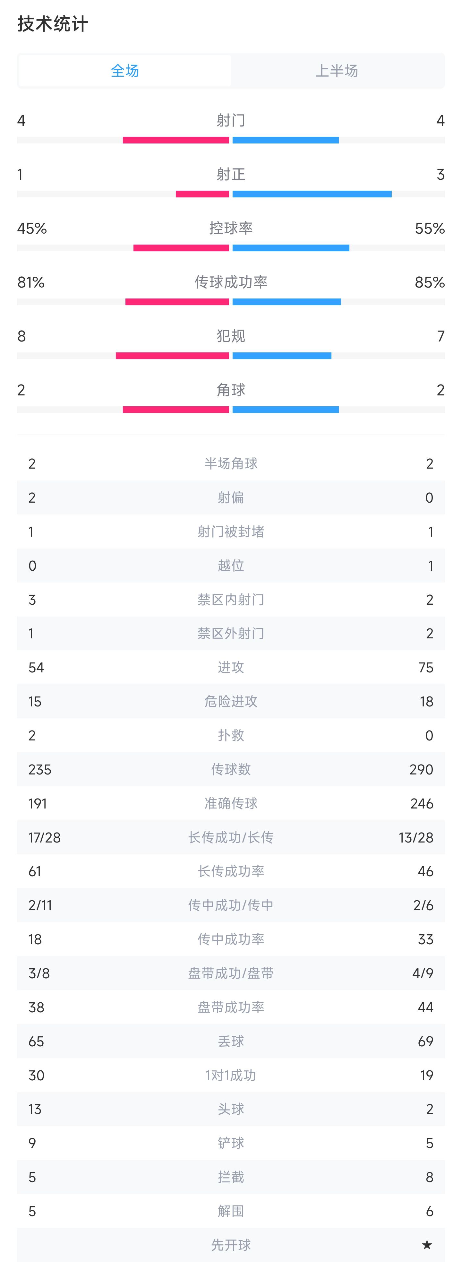Select the 解围 clearances row

[231, 1211]
